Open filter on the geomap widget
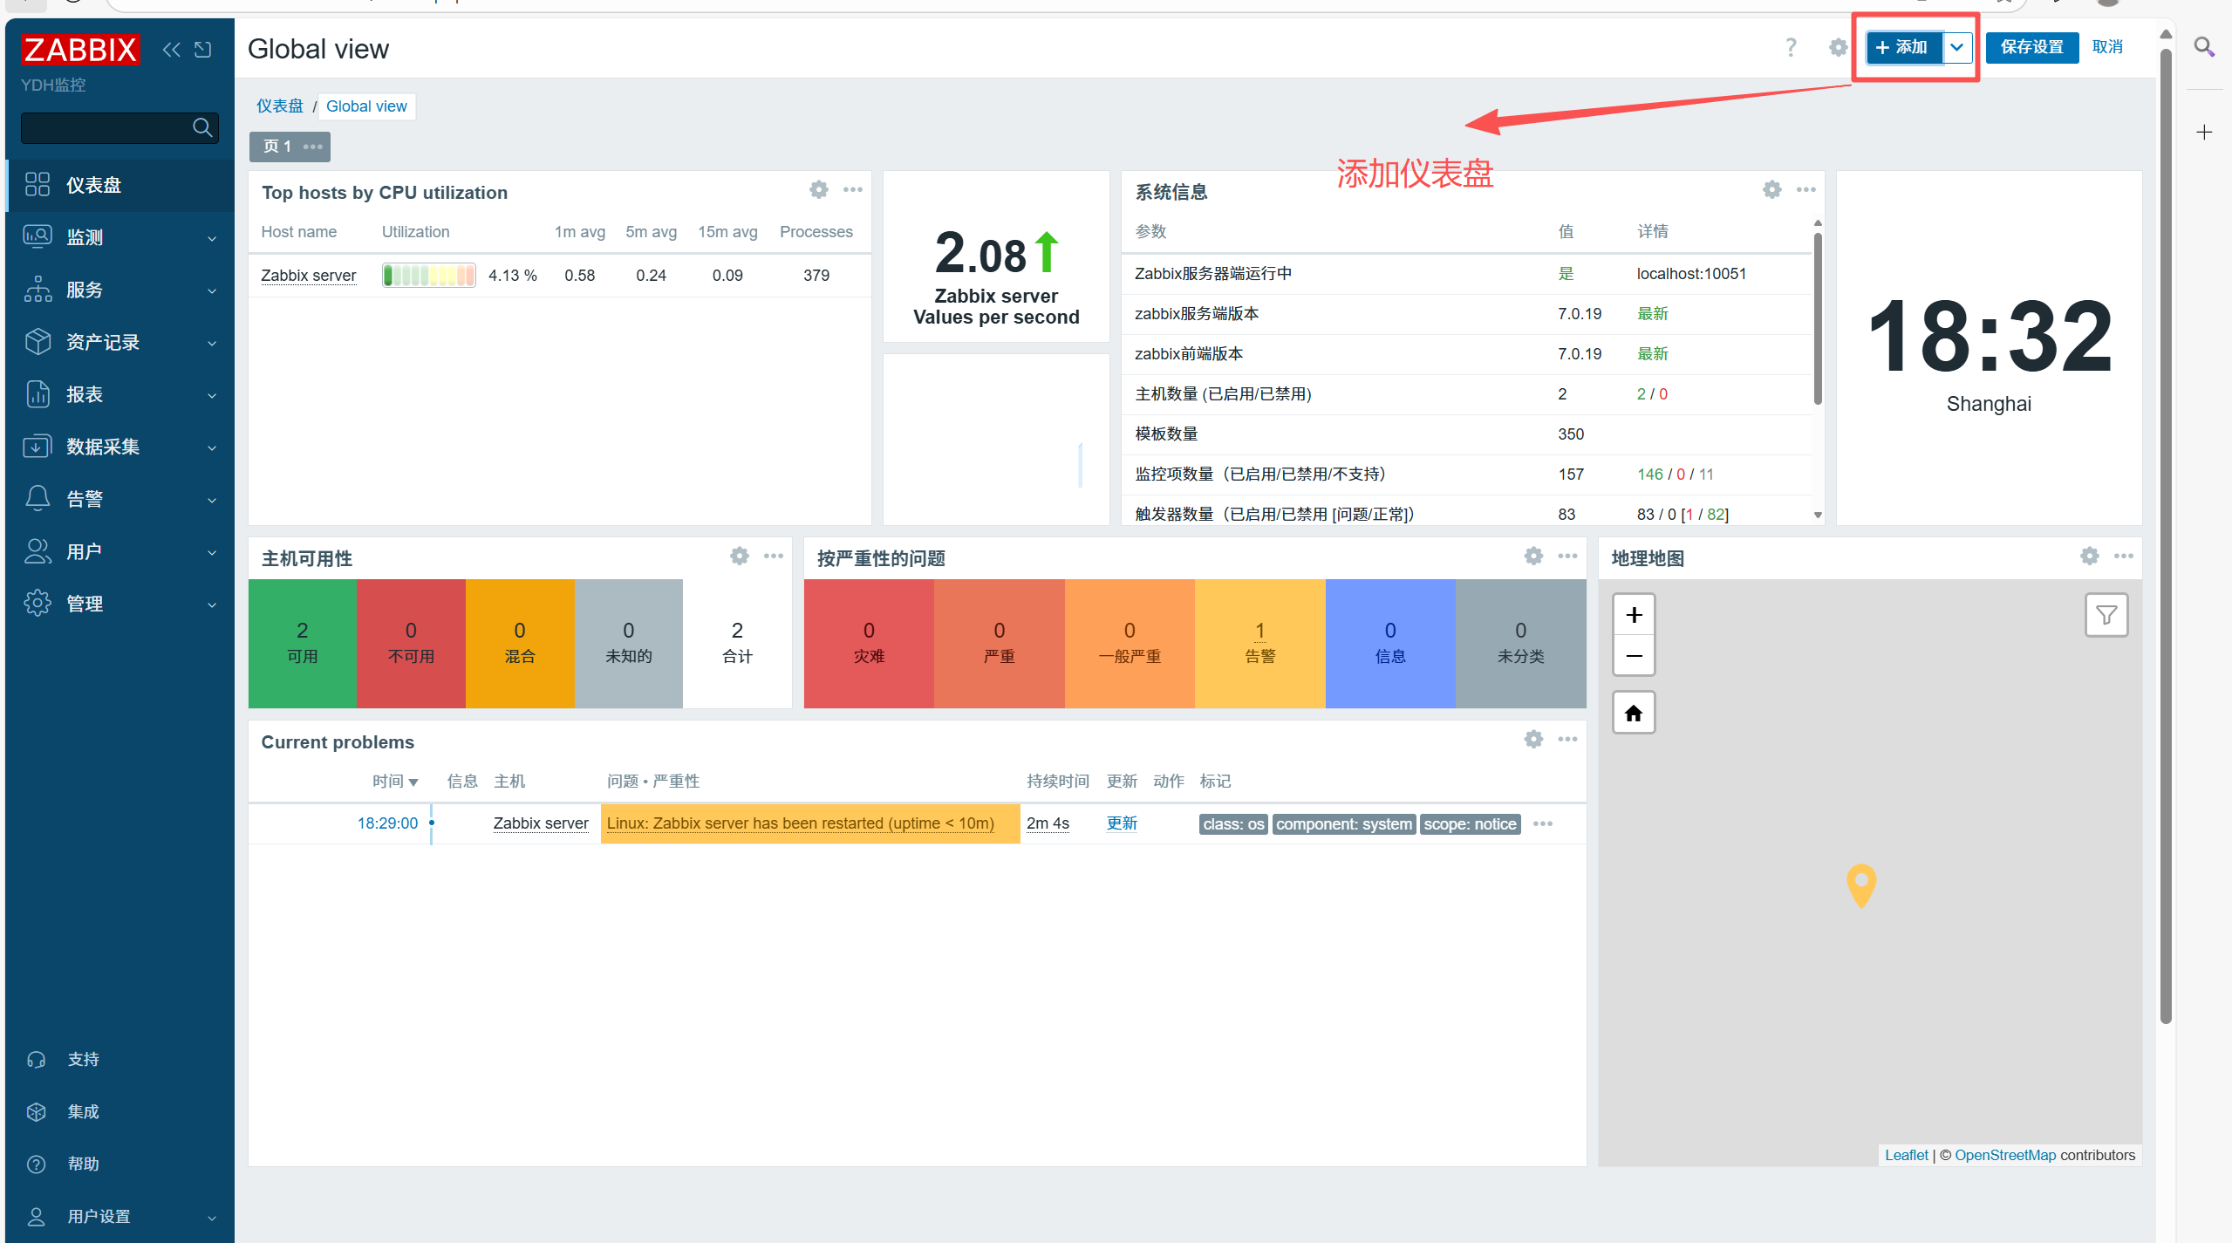The width and height of the screenshot is (2232, 1243). click(x=2106, y=616)
